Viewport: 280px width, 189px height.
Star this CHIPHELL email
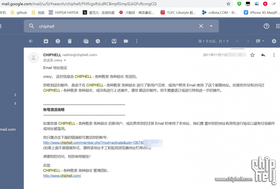(252, 55)
